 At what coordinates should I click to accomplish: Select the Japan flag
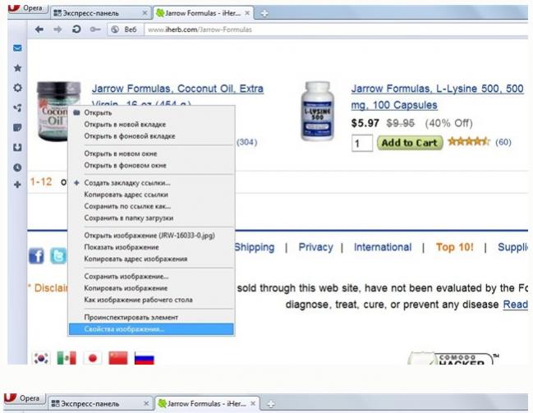pyautogui.click(x=93, y=358)
